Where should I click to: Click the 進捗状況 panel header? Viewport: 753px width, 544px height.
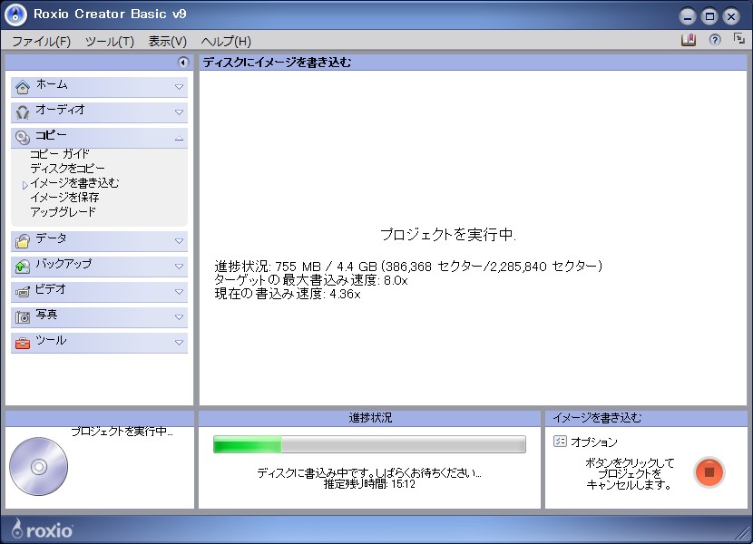370,418
